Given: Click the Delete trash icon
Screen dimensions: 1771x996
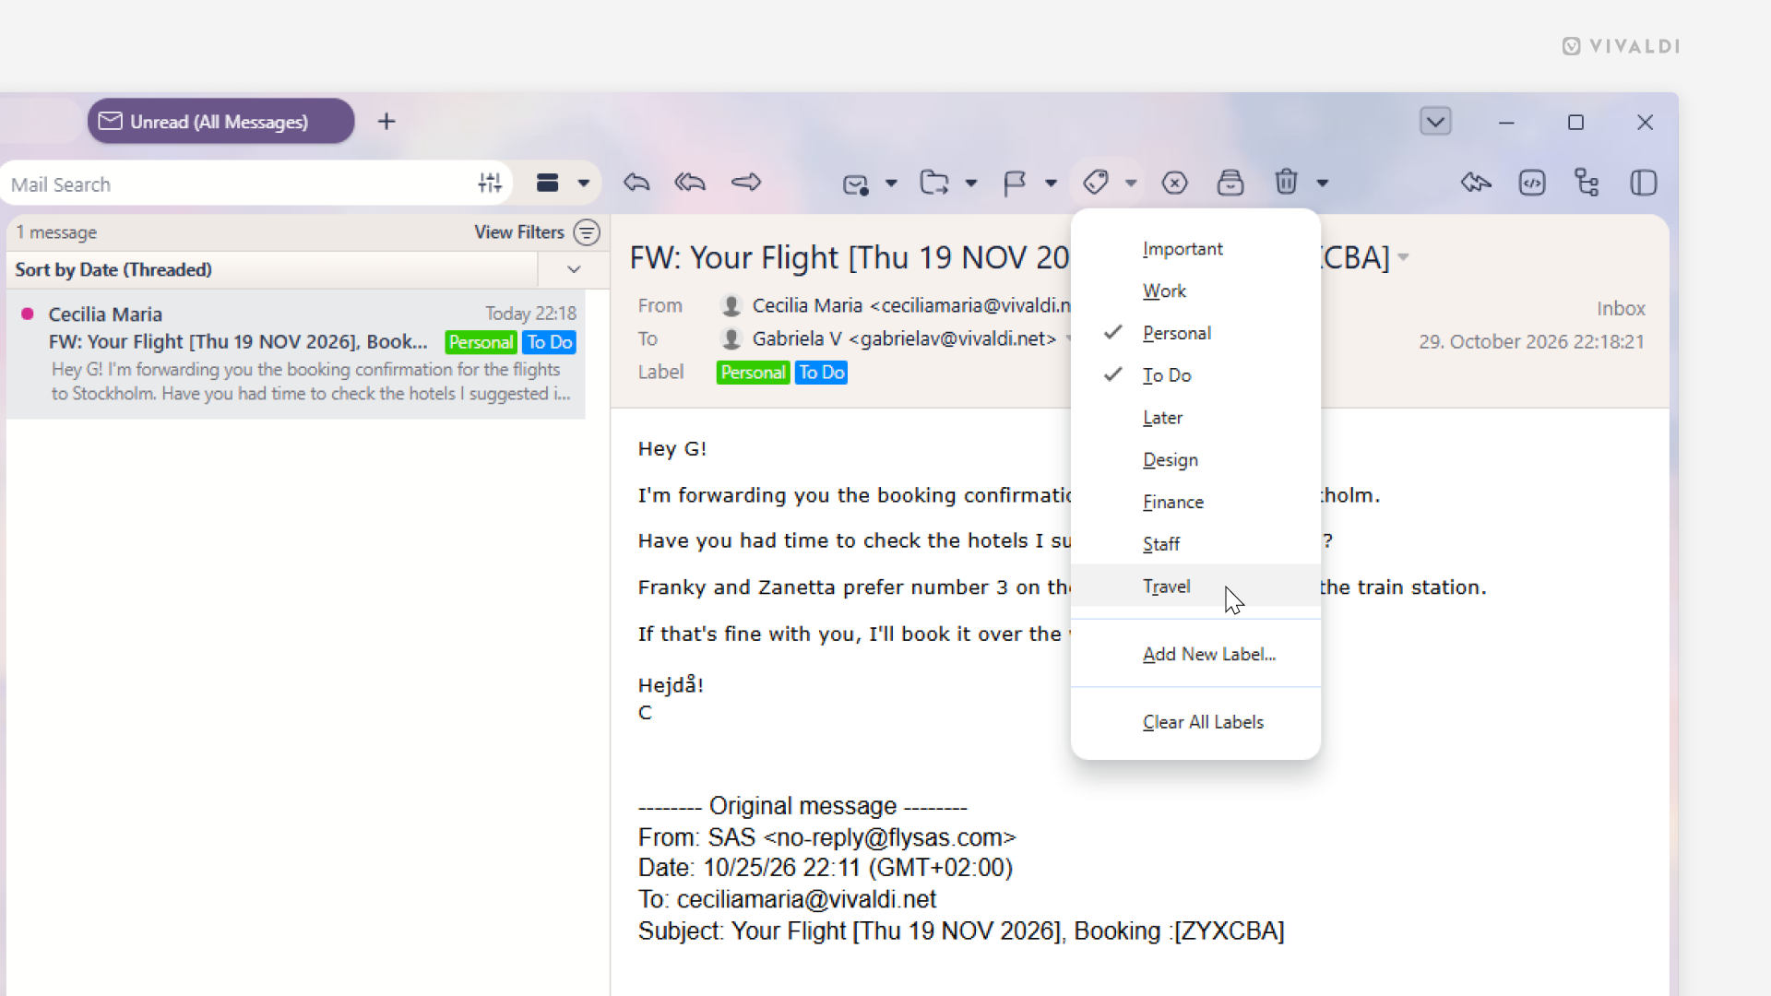Looking at the screenshot, I should point(1287,182).
